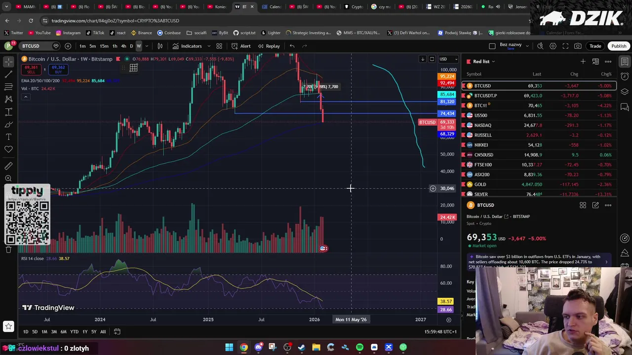This screenshot has width=632, height=355.
Task: Add symbol to compare with plus icon
Action: (x=68, y=46)
